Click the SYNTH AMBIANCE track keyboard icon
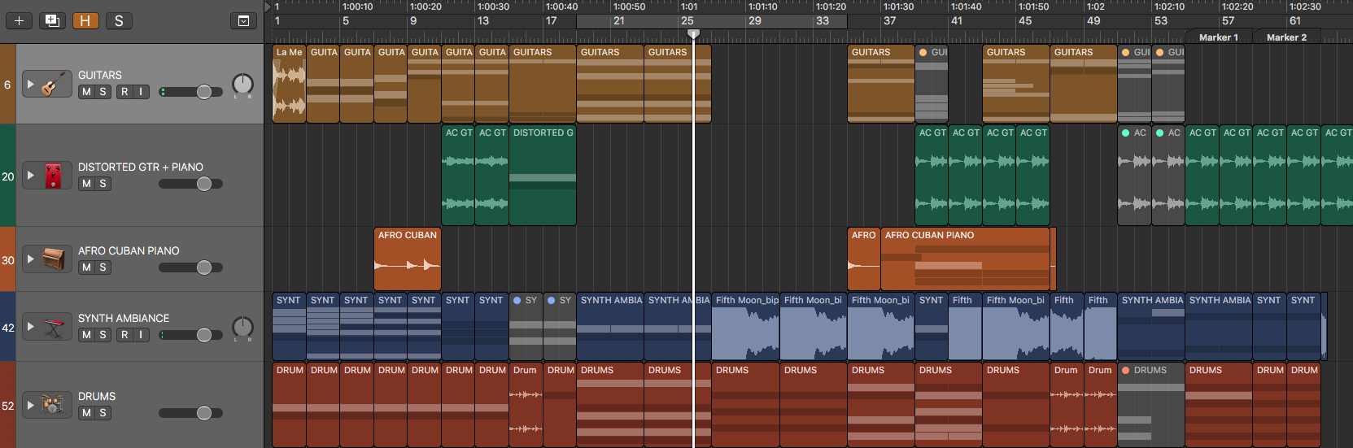This screenshot has width=1353, height=448. click(x=53, y=326)
